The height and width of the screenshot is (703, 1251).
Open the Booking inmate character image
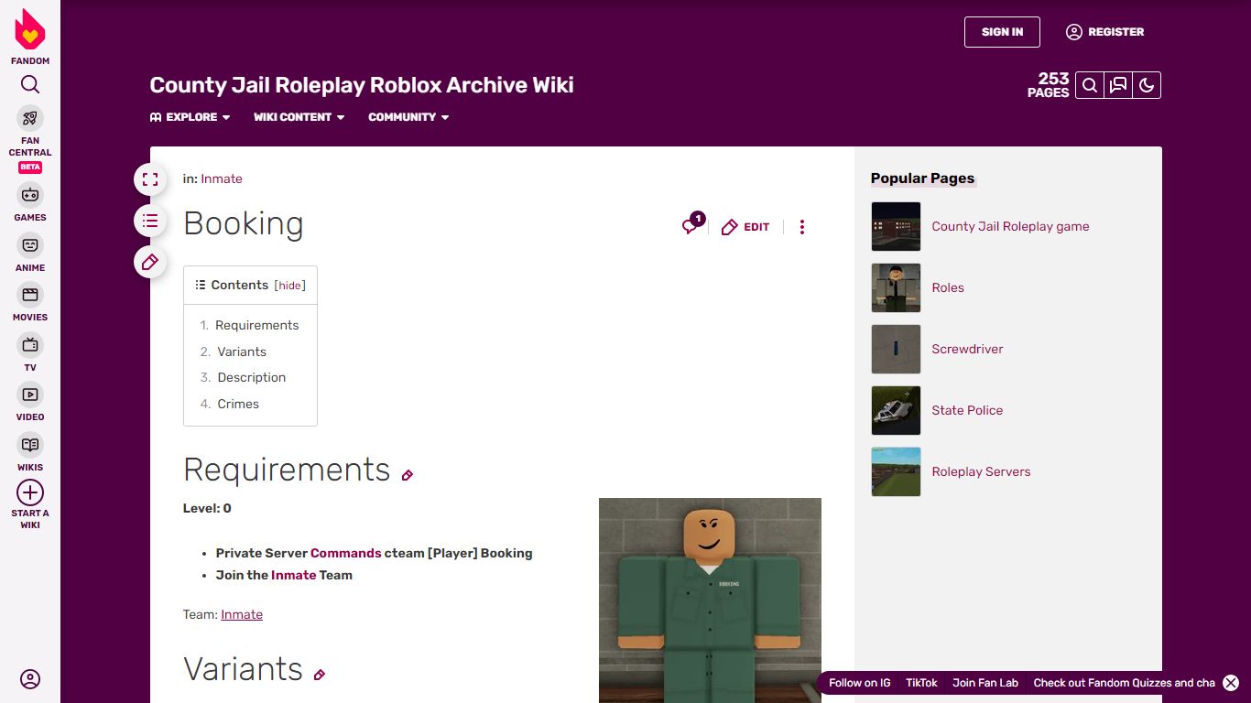click(710, 600)
